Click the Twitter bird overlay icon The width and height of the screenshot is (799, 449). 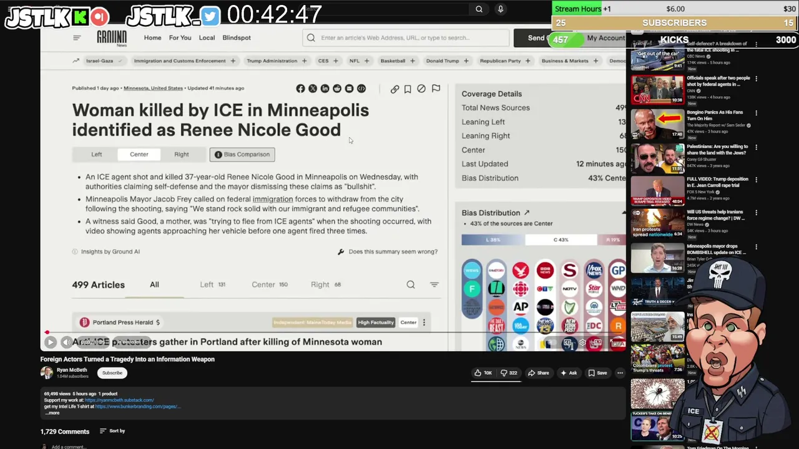pos(210,16)
